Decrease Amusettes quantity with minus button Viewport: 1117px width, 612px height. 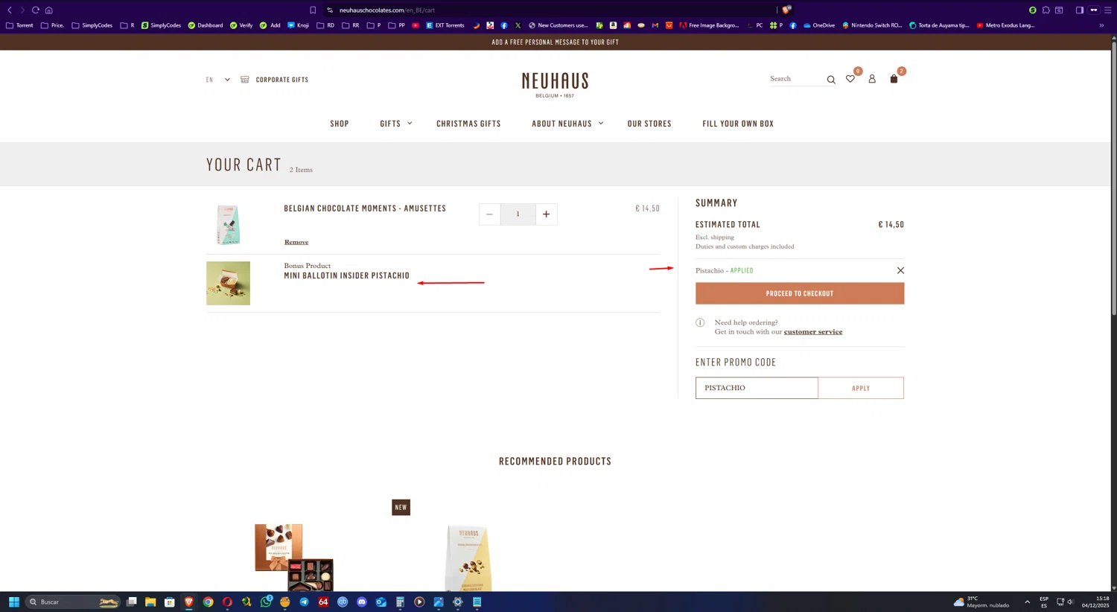(489, 214)
